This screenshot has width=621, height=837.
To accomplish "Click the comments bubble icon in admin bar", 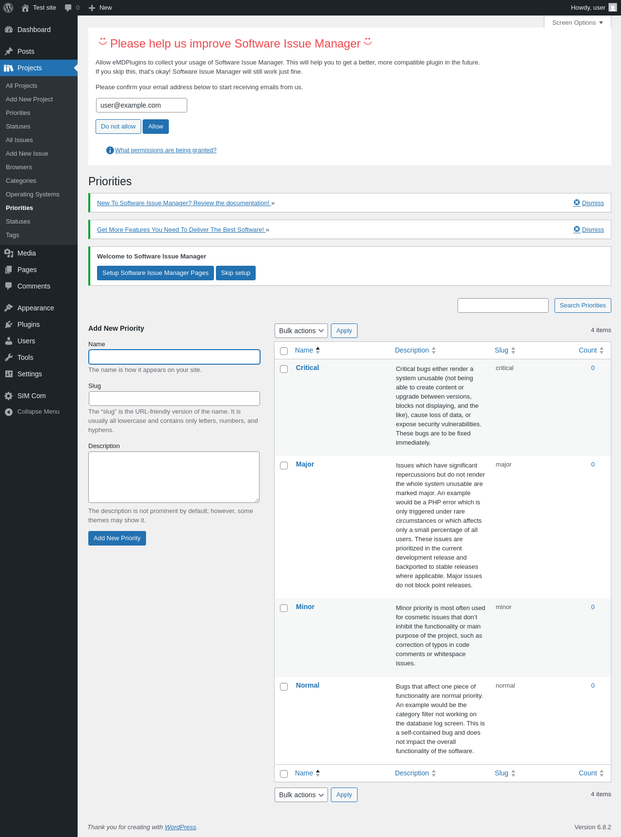I will click(x=68, y=8).
